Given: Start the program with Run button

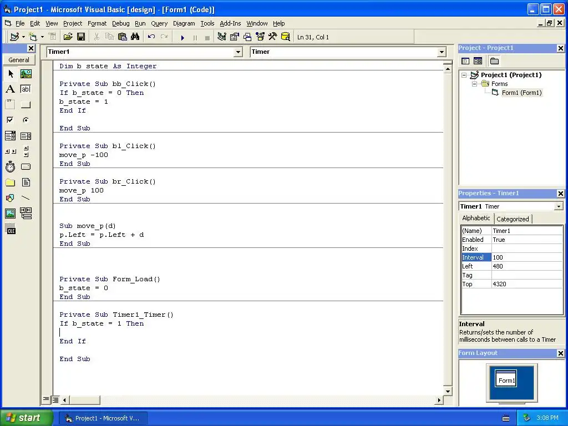Looking at the screenshot, I should pos(182,37).
